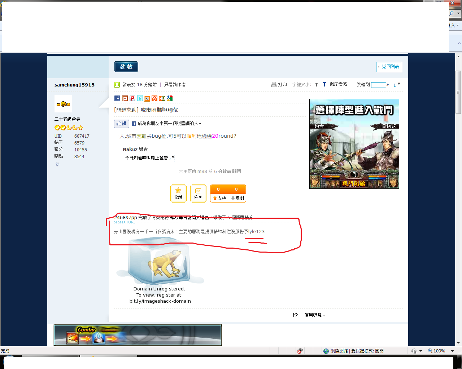Click the 困難 keyword link in post
The width and height of the screenshot is (462, 369).
[x=141, y=136]
